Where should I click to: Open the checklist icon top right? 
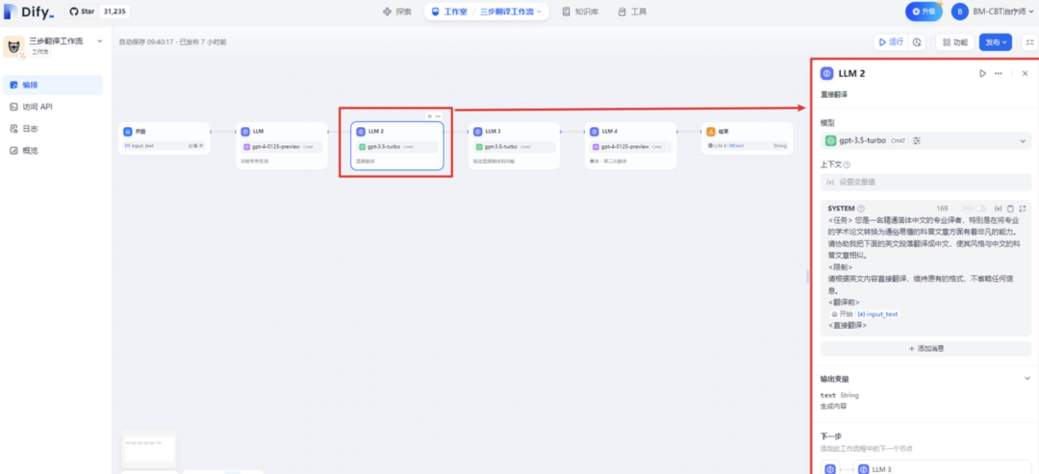[x=1030, y=41]
